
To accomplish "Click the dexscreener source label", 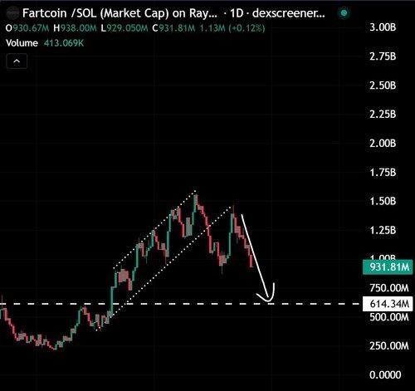I will point(289,13).
